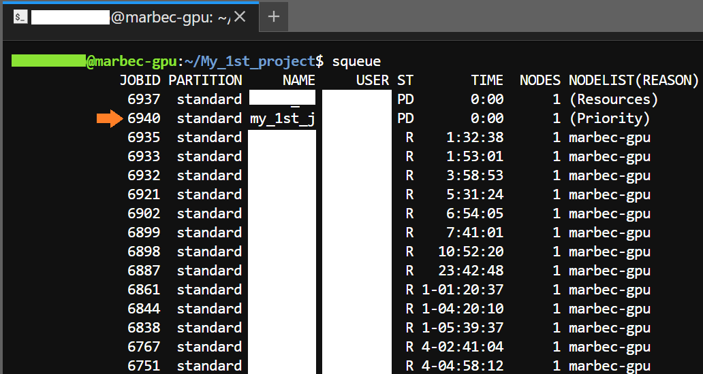The image size is (703, 374).
Task: Click the (Priority) reason for job 6940
Action: tap(610, 118)
